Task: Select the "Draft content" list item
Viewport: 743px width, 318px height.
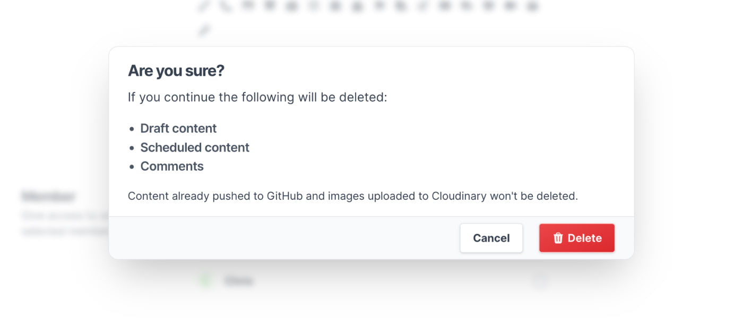Action: (178, 128)
